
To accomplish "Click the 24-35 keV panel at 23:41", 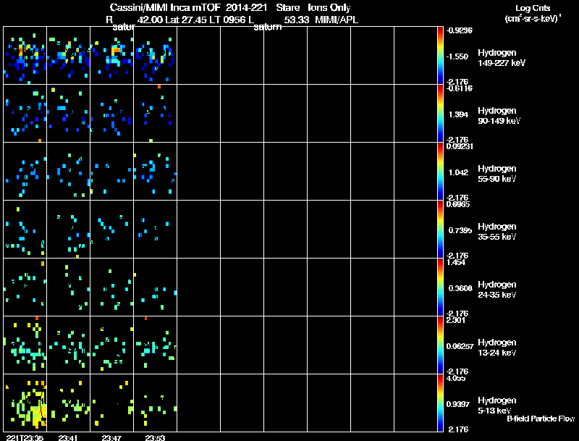I will click(x=68, y=287).
